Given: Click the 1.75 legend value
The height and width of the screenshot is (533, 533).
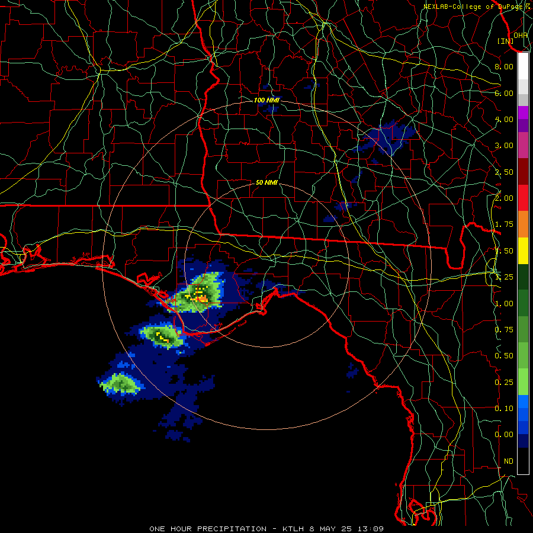Looking at the screenshot, I should point(504,224).
